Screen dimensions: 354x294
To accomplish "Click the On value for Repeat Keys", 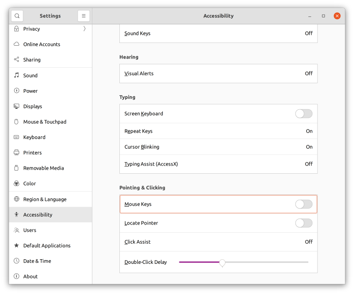I will coord(309,131).
